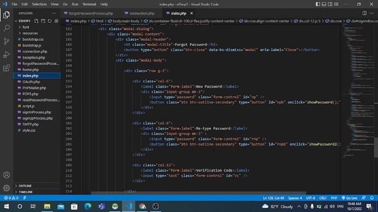Open editor More Actions ellipsis
Screen dimensions: 378x212
coord(372,13)
